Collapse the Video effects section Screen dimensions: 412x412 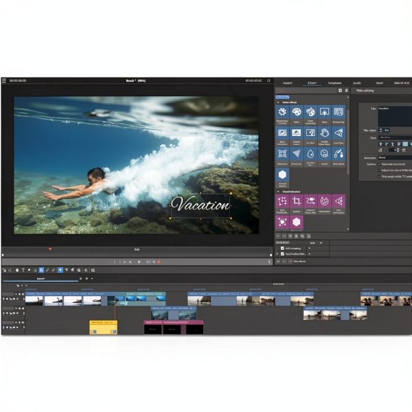(x=278, y=102)
